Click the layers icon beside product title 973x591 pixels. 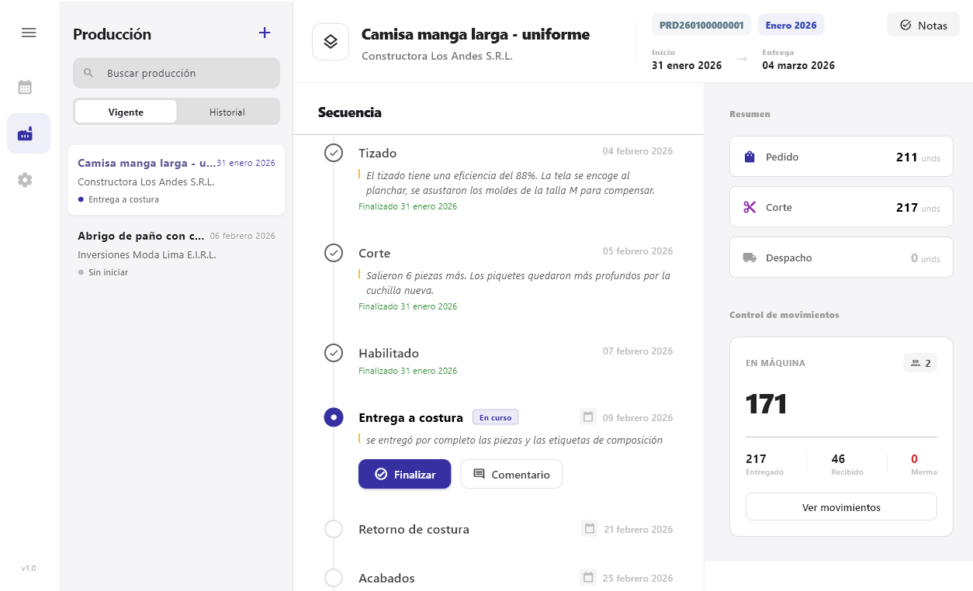click(x=331, y=42)
